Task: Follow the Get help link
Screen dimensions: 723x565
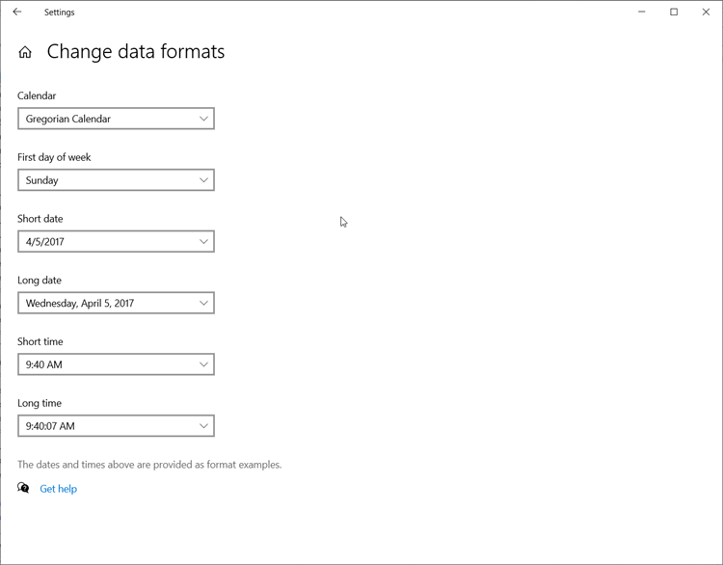Action: (x=58, y=489)
